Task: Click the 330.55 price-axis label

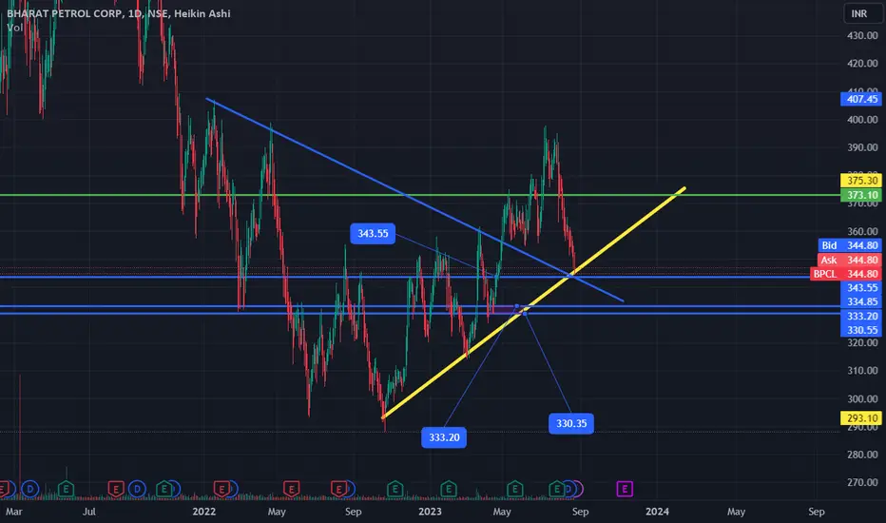Action: [861, 330]
